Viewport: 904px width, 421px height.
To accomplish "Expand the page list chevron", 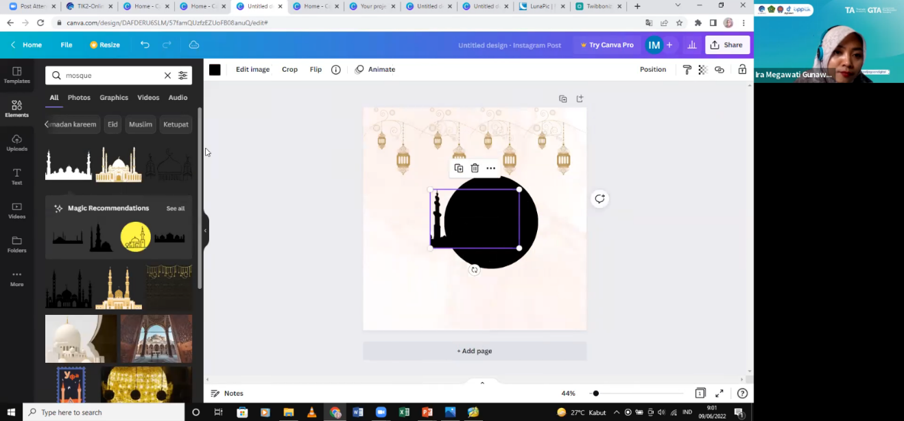I will coord(482,383).
